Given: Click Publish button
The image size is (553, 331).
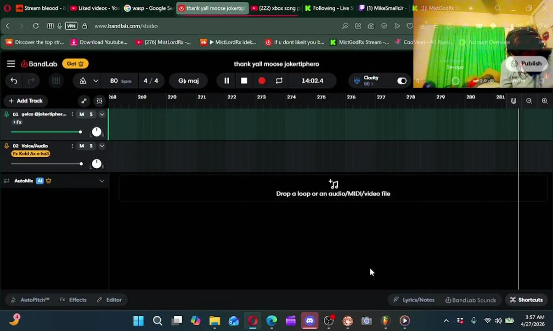Looking at the screenshot, I should pos(526,64).
